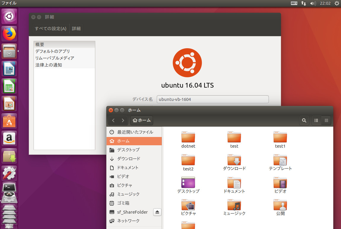Open search in the Files window

[x=304, y=120]
